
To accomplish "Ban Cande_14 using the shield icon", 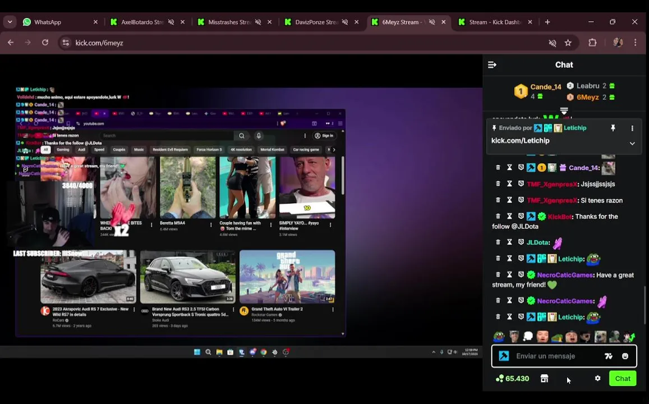I will [521, 168].
